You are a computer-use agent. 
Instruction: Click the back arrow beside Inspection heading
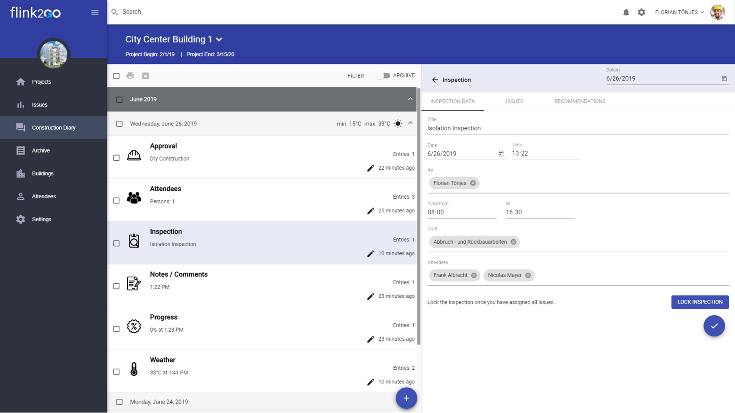click(x=435, y=80)
